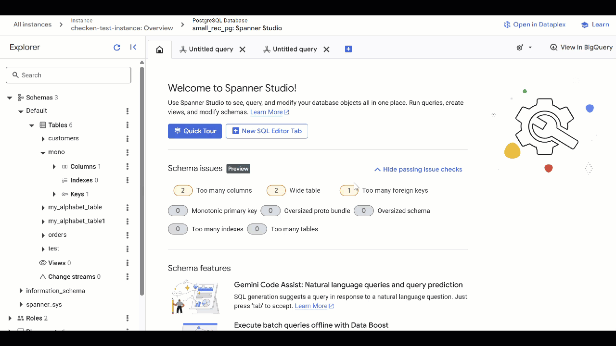Viewport: 616px width, 346px height.
Task: Expand the orders table
Action: coord(43,235)
